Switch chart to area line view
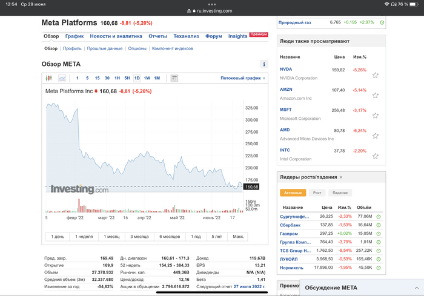The width and height of the screenshot is (424, 296). pos(61,78)
